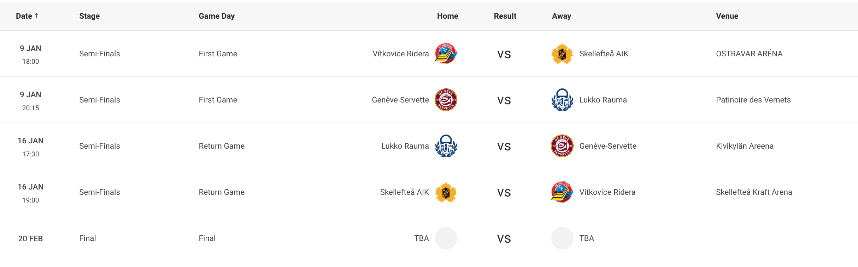Click Skellefteå AIK logo in 19:00 game home column
The image size is (858, 267).
[446, 192]
